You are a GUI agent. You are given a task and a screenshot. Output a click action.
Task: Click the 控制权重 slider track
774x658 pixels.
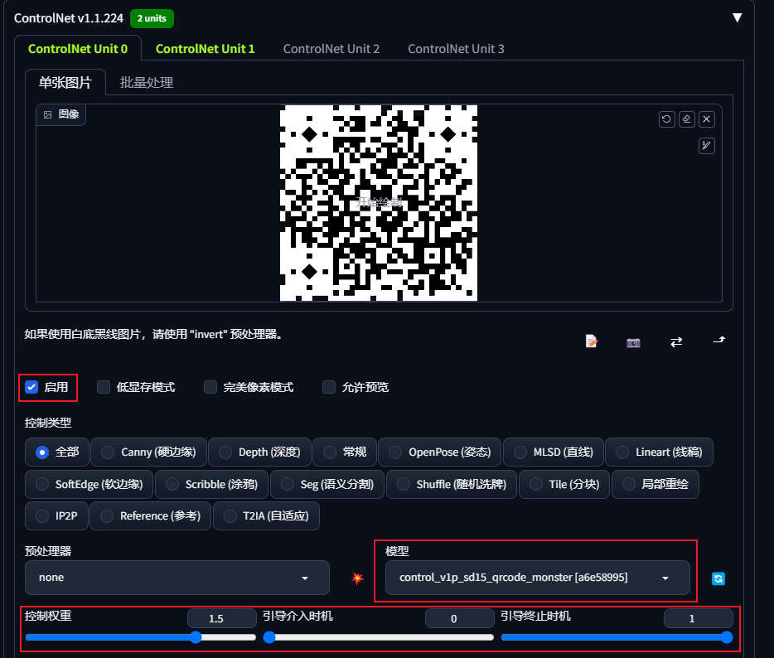pyautogui.click(x=141, y=637)
